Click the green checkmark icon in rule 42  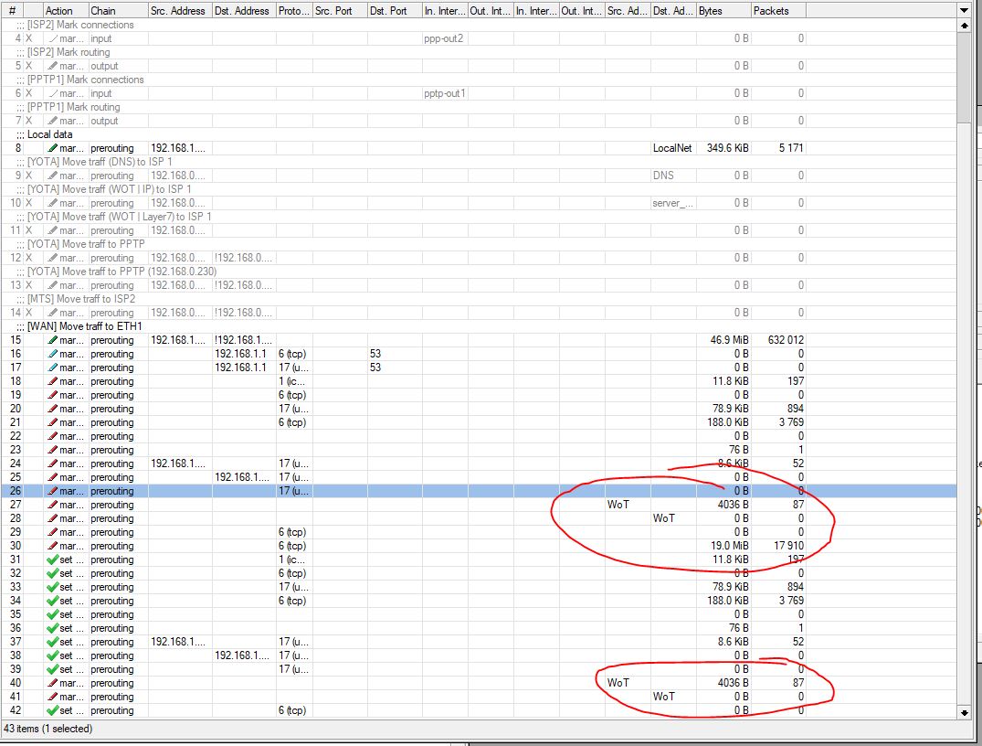pos(53,710)
